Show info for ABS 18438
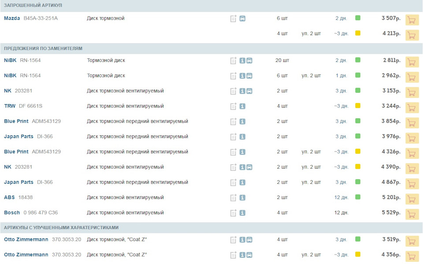The image size is (423, 264). click(242, 198)
